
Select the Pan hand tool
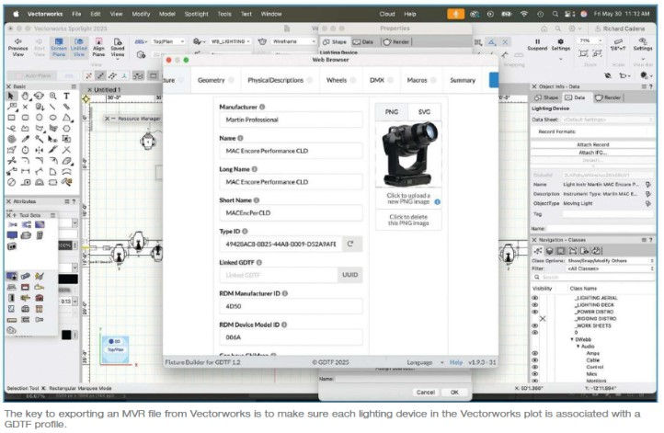pos(26,97)
